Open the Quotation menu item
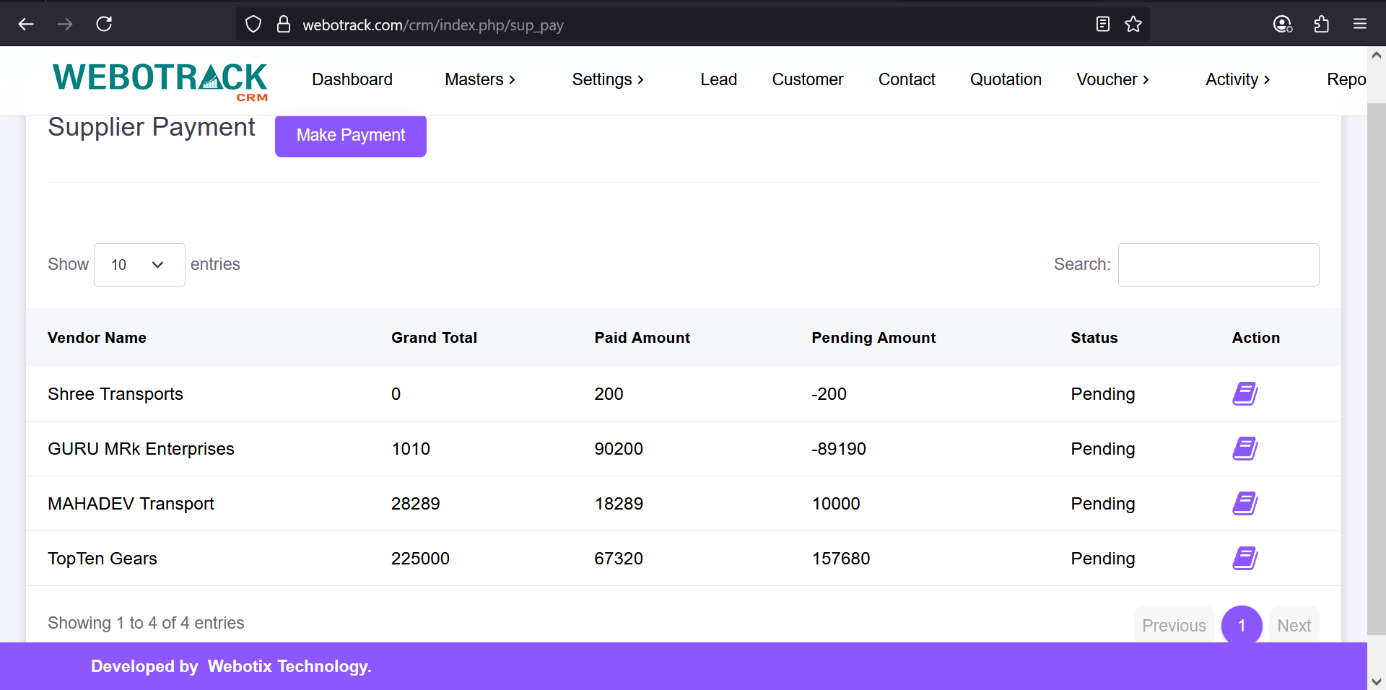Screen dimensions: 1386x690 click(1005, 79)
